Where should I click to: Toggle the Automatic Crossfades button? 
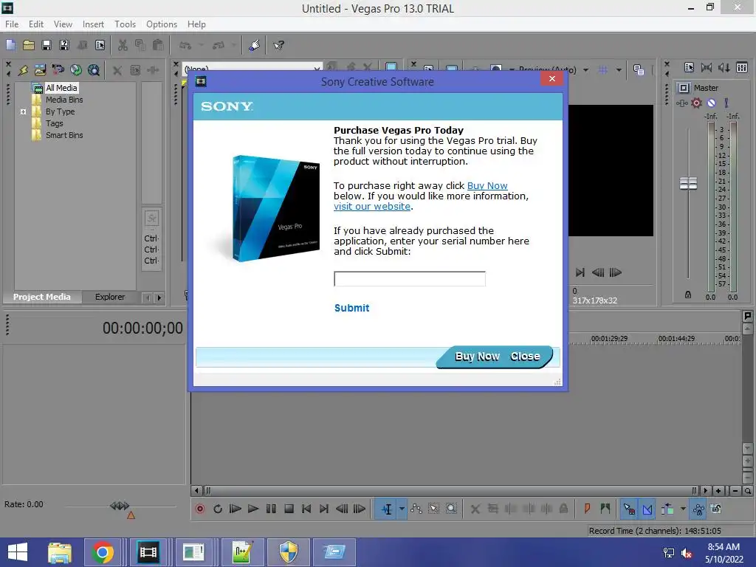pyautogui.click(x=647, y=509)
